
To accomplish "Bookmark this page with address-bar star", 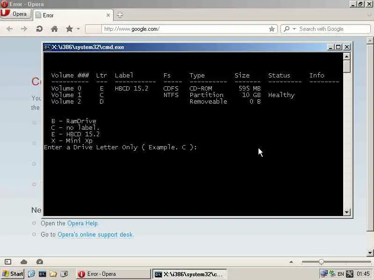I will [x=272, y=29].
